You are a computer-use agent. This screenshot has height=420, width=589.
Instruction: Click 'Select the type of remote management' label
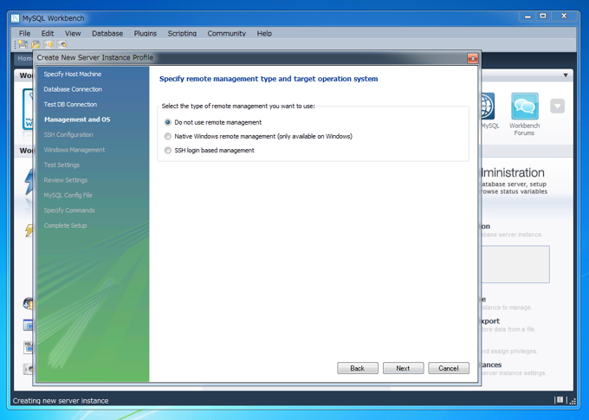[x=238, y=106]
